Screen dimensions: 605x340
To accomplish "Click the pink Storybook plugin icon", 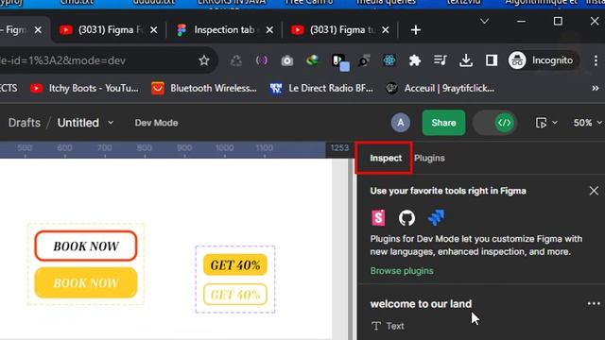I will [378, 218].
